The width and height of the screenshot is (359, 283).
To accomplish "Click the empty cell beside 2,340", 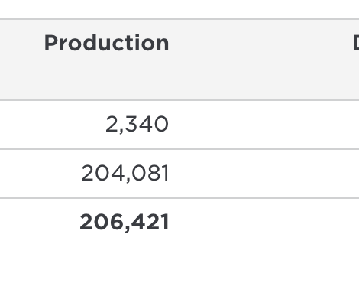I will (265, 125).
